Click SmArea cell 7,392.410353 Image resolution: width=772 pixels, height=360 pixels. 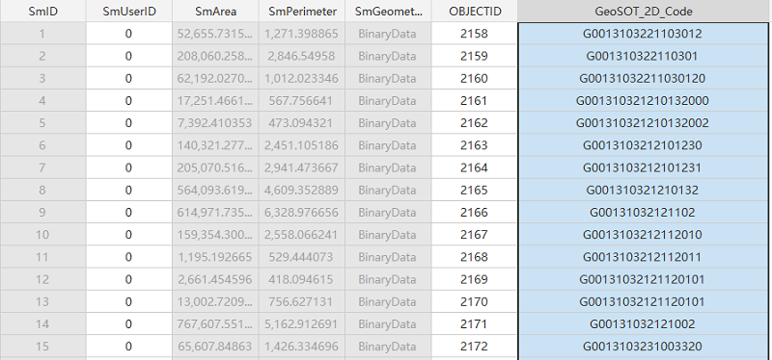[x=215, y=123]
